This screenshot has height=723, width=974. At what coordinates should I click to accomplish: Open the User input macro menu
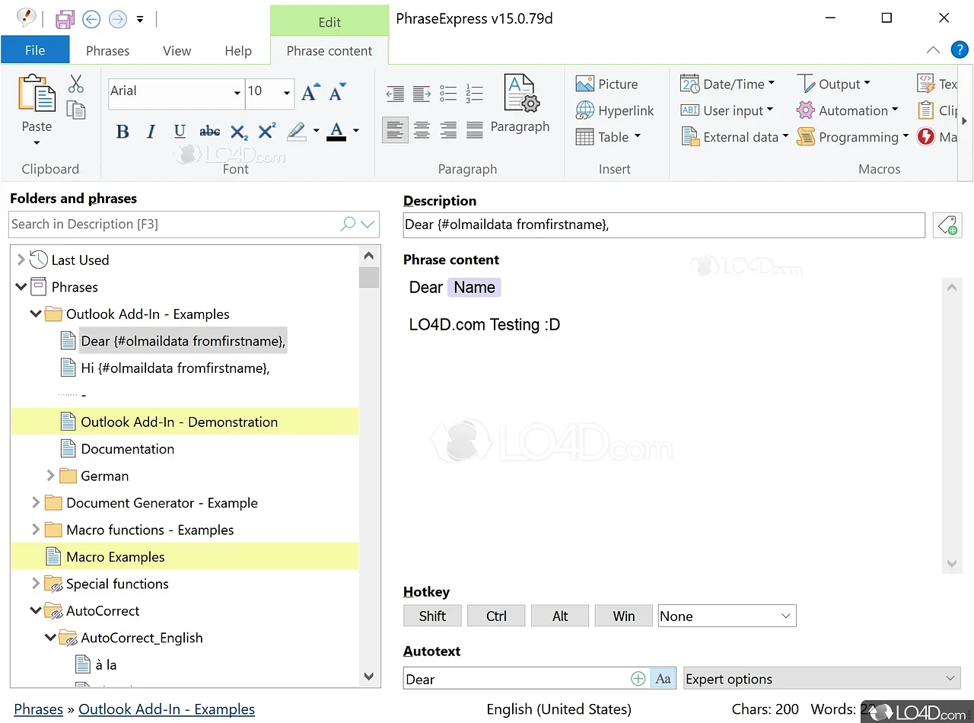coord(727,110)
